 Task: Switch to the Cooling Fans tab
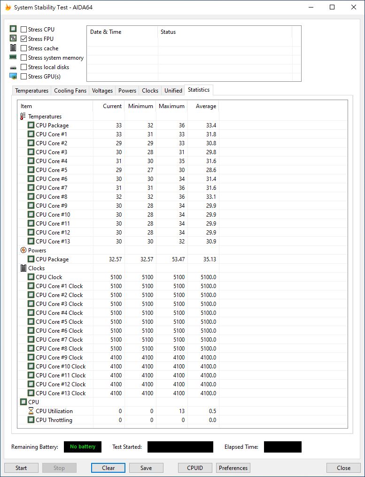tap(70, 91)
